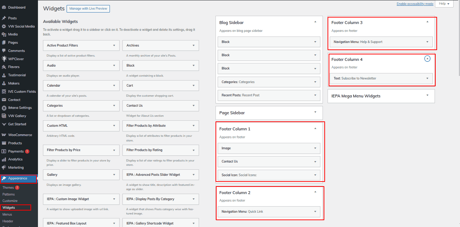Image resolution: width=460 pixels, height=227 pixels.
Task: Click the Dashboard icon in sidebar
Action: (4, 8)
